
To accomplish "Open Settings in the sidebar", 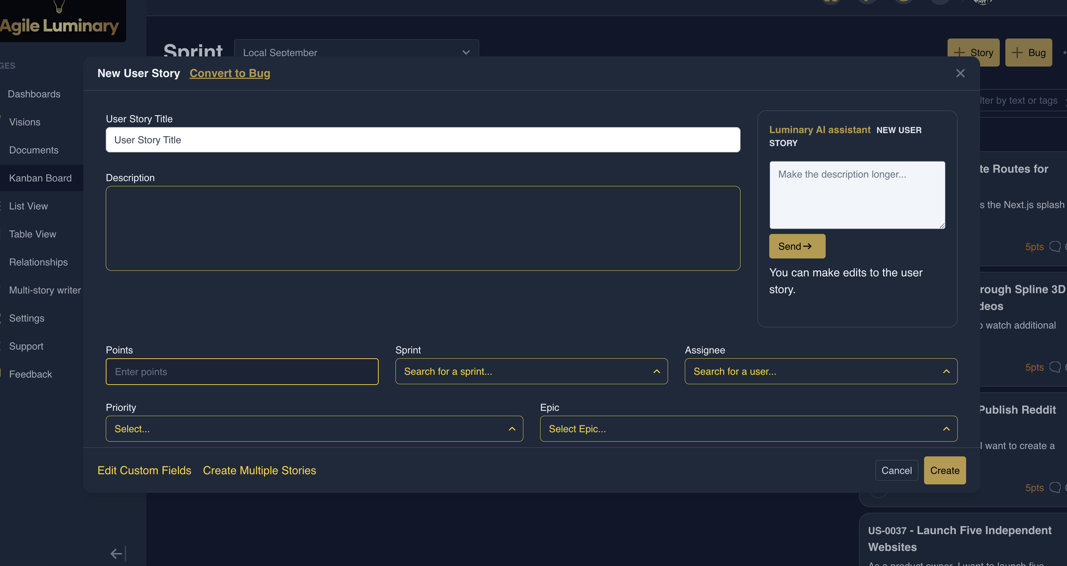I will [x=27, y=318].
